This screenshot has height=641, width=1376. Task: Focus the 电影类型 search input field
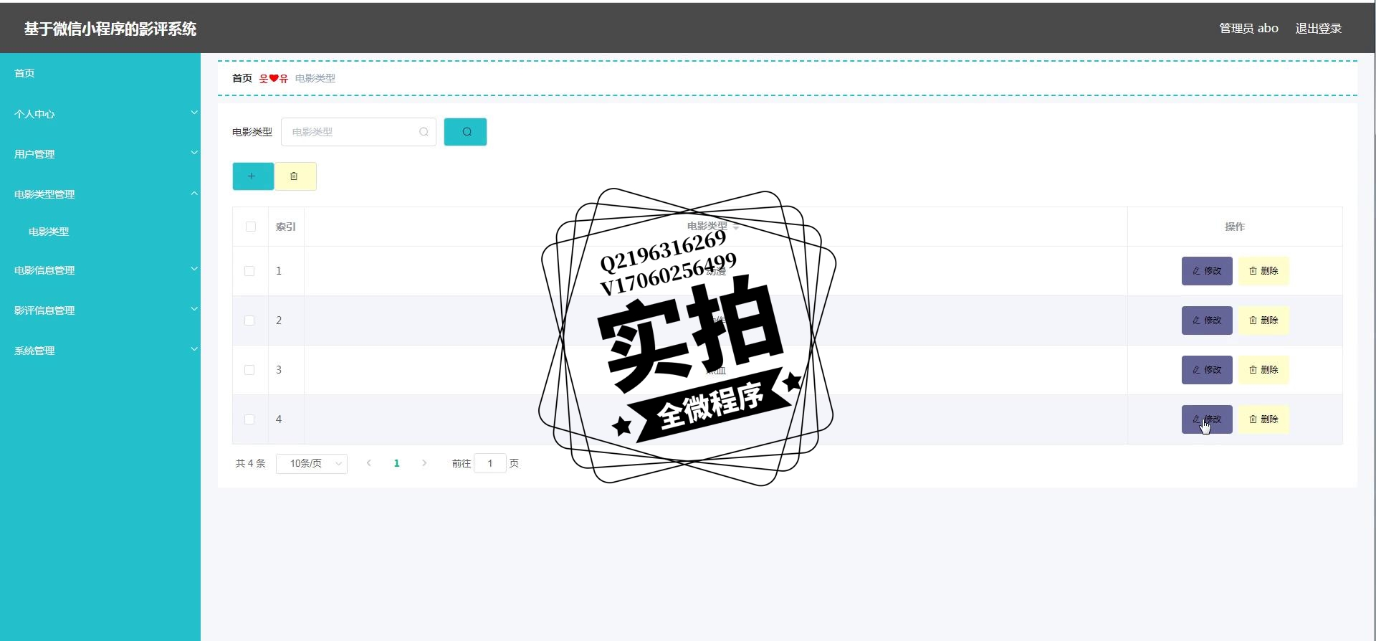point(358,132)
